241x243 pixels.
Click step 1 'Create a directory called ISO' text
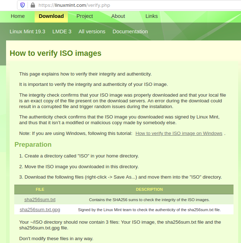point(79,156)
